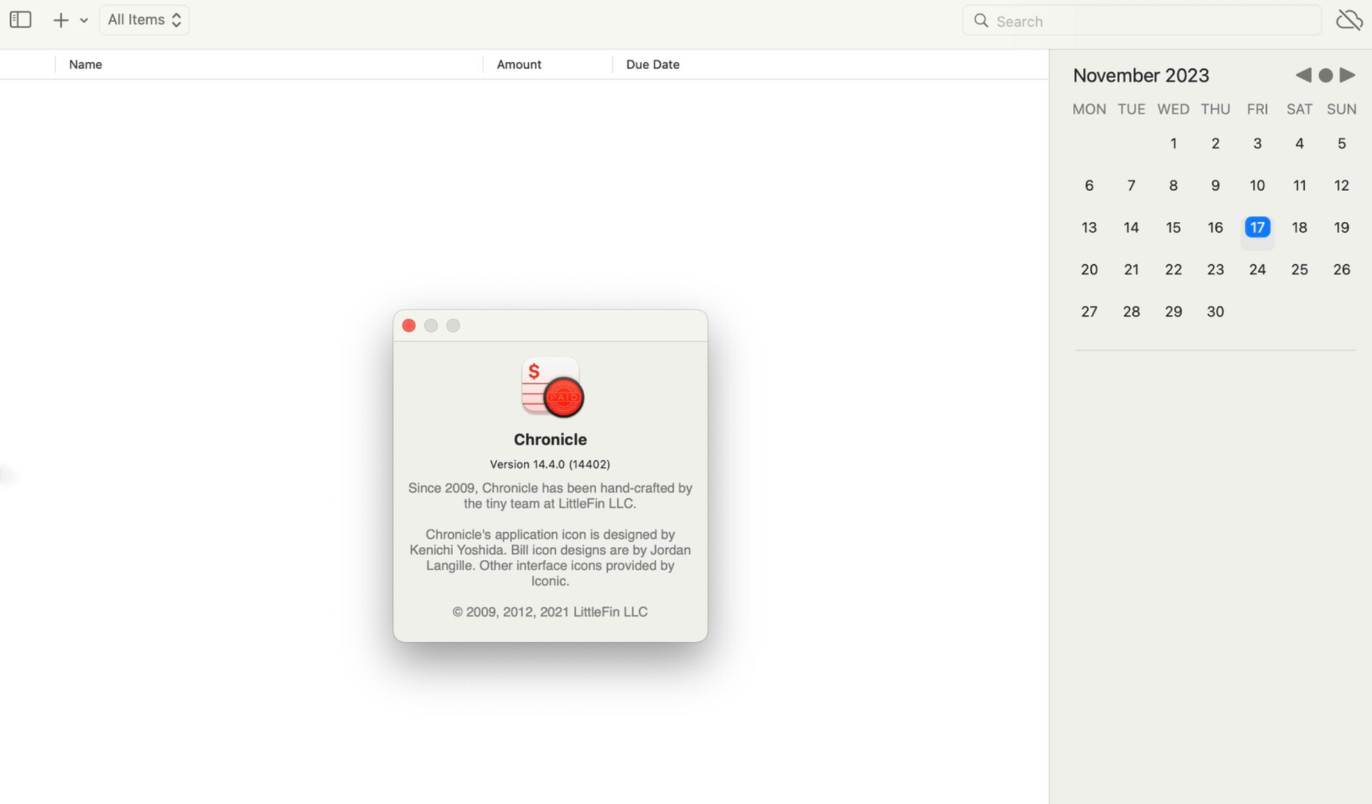Image resolution: width=1372 pixels, height=804 pixels.
Task: Click the search magnifying glass icon
Action: [981, 20]
